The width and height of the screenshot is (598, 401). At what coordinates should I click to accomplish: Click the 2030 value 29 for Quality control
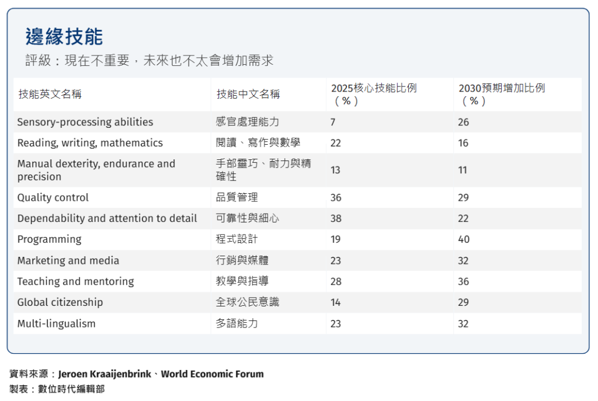463,198
